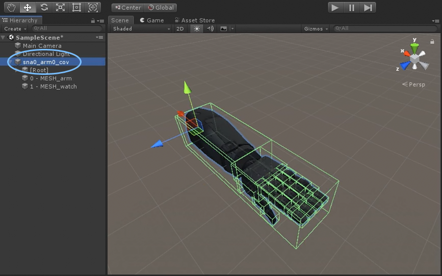Open Scene view panel options menu
The height and width of the screenshot is (276, 442).
[435, 21]
